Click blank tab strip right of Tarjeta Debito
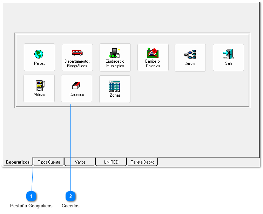The height and width of the screenshot is (214, 263). point(207,162)
